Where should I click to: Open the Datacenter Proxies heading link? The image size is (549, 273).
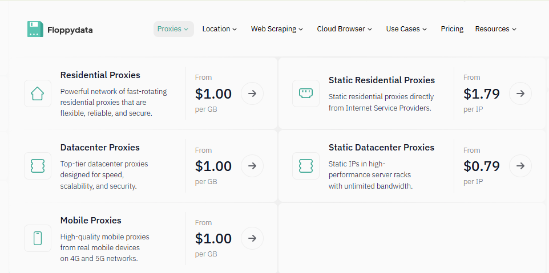point(100,148)
